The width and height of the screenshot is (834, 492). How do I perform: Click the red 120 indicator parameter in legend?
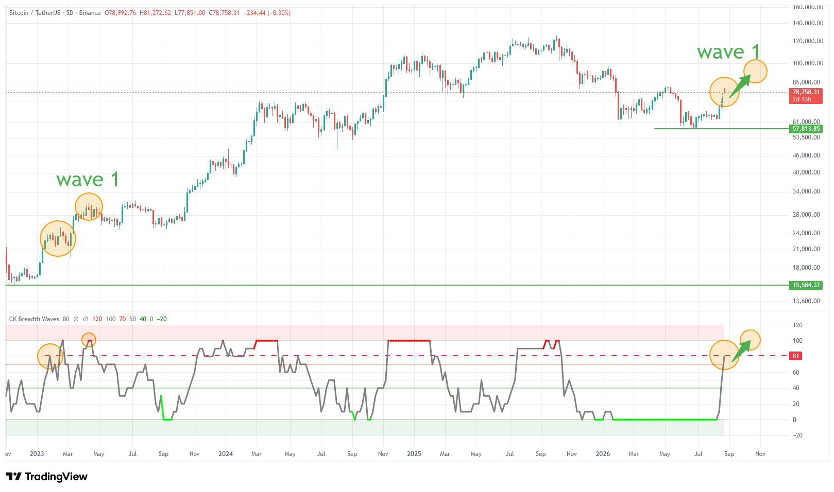97,319
